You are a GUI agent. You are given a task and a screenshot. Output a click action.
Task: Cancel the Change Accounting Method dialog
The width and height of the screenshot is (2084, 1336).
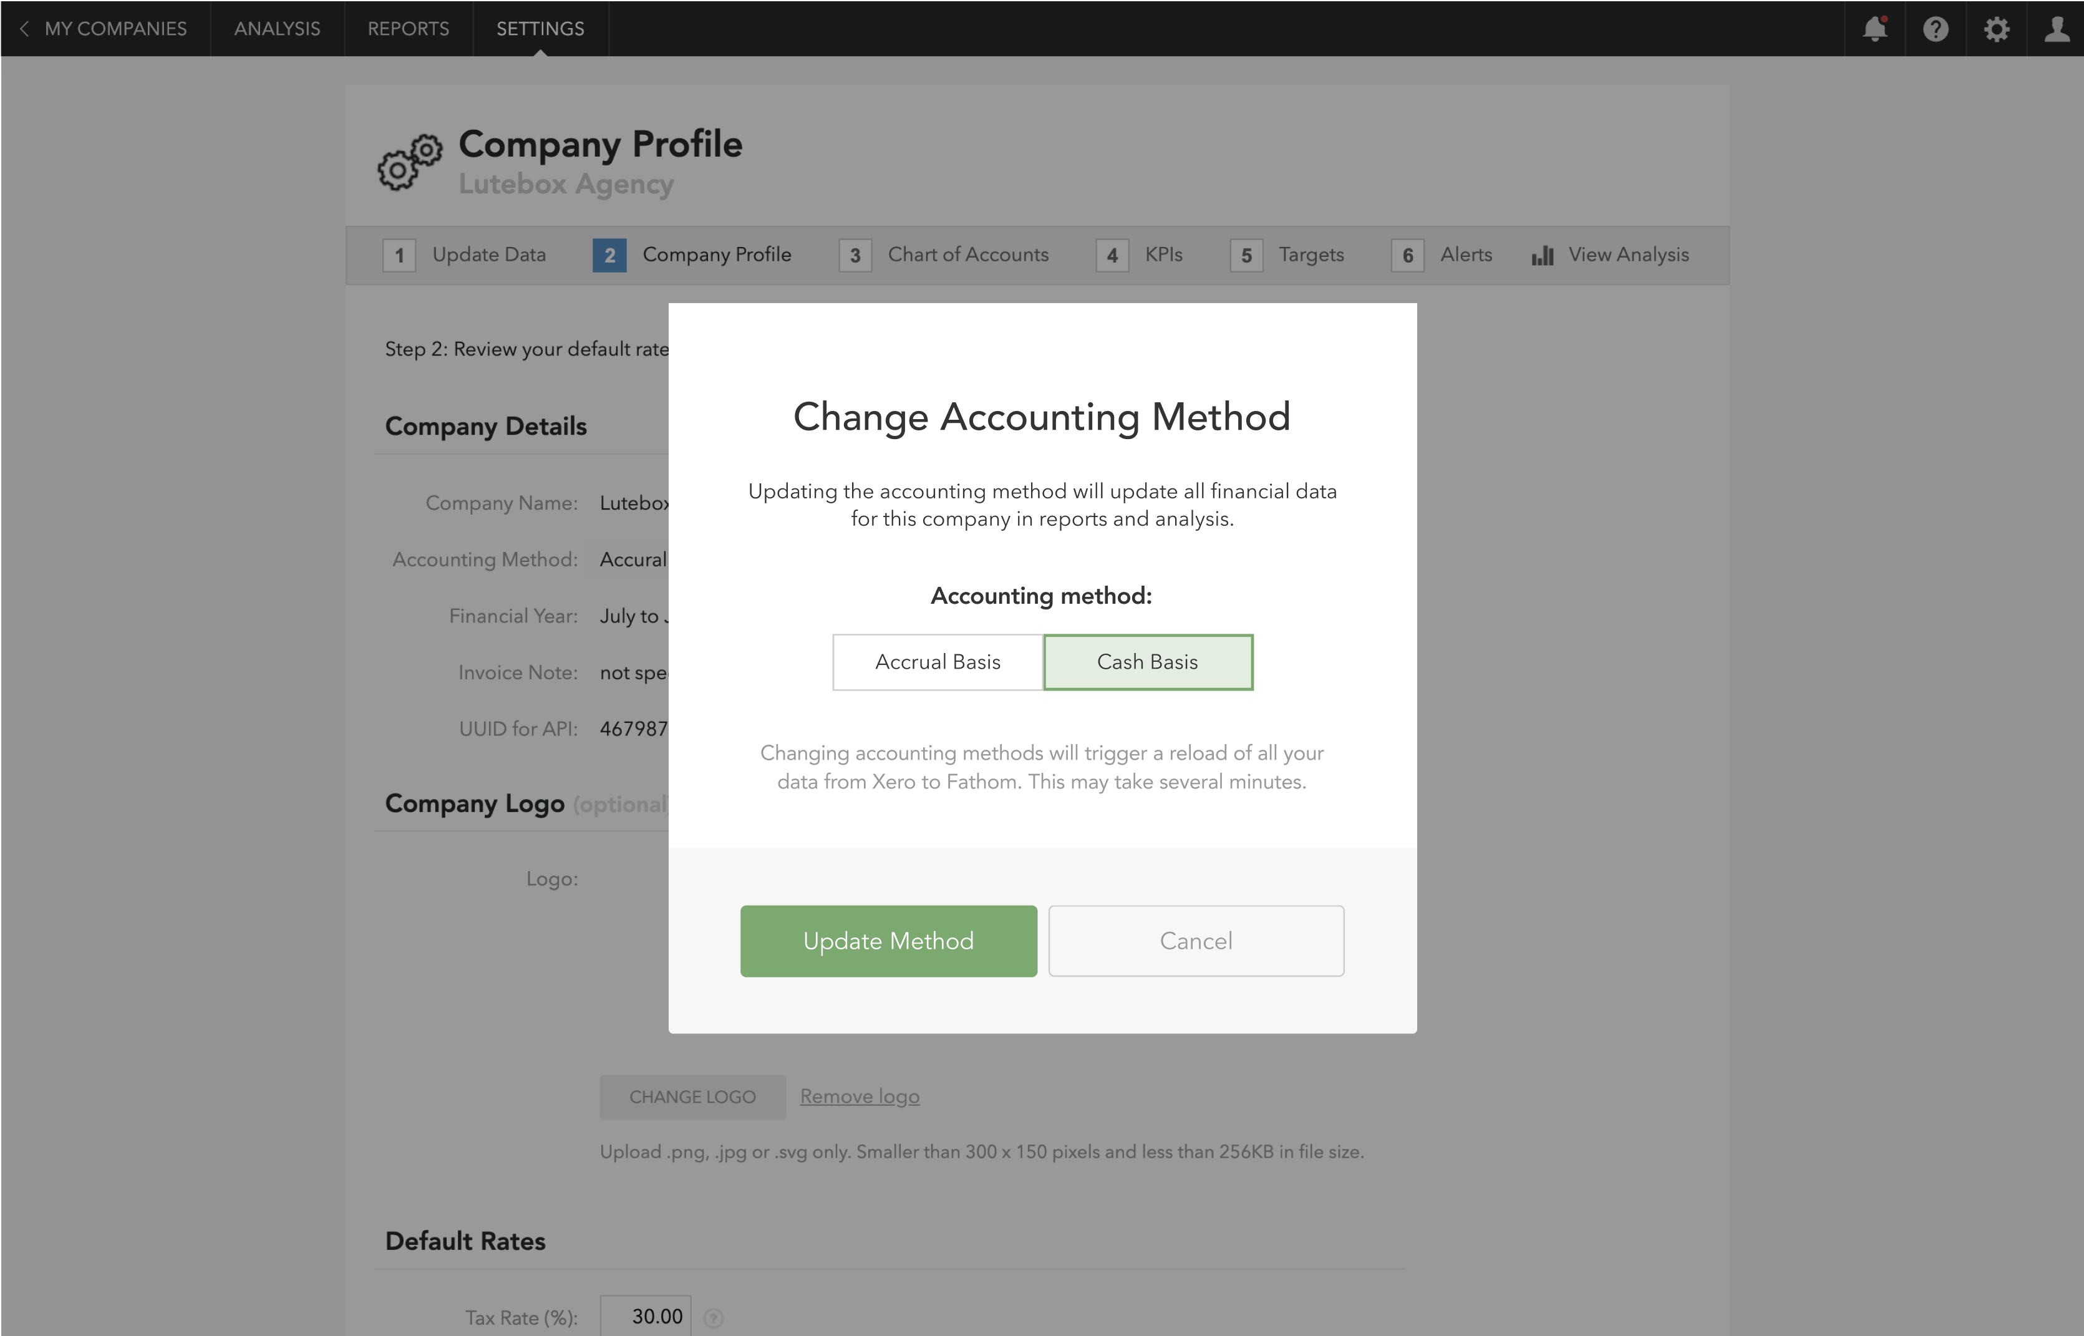1196,941
